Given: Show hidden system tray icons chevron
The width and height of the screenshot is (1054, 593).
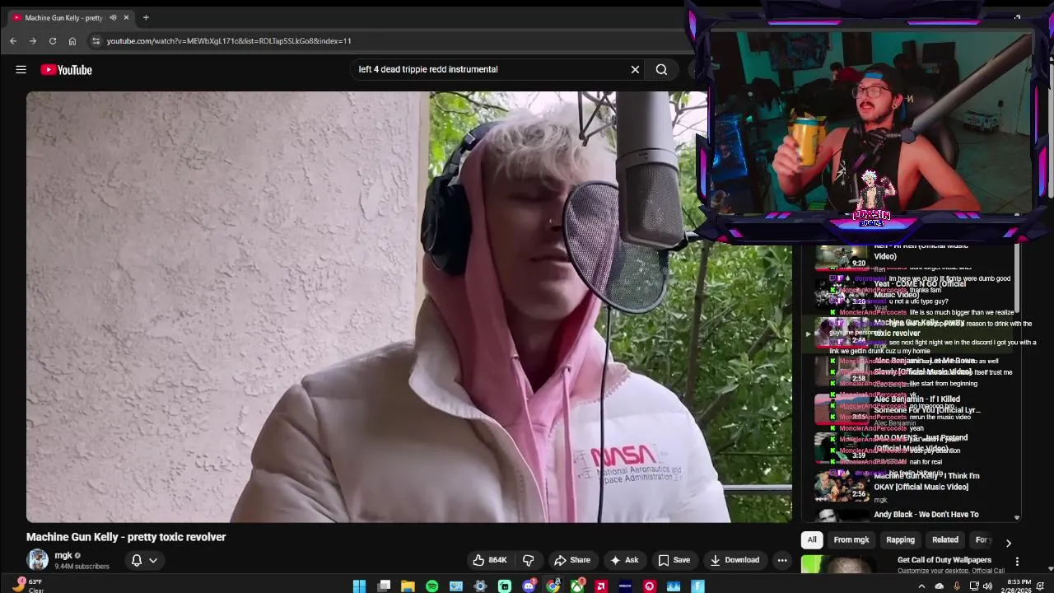Looking at the screenshot, I should click(921, 586).
